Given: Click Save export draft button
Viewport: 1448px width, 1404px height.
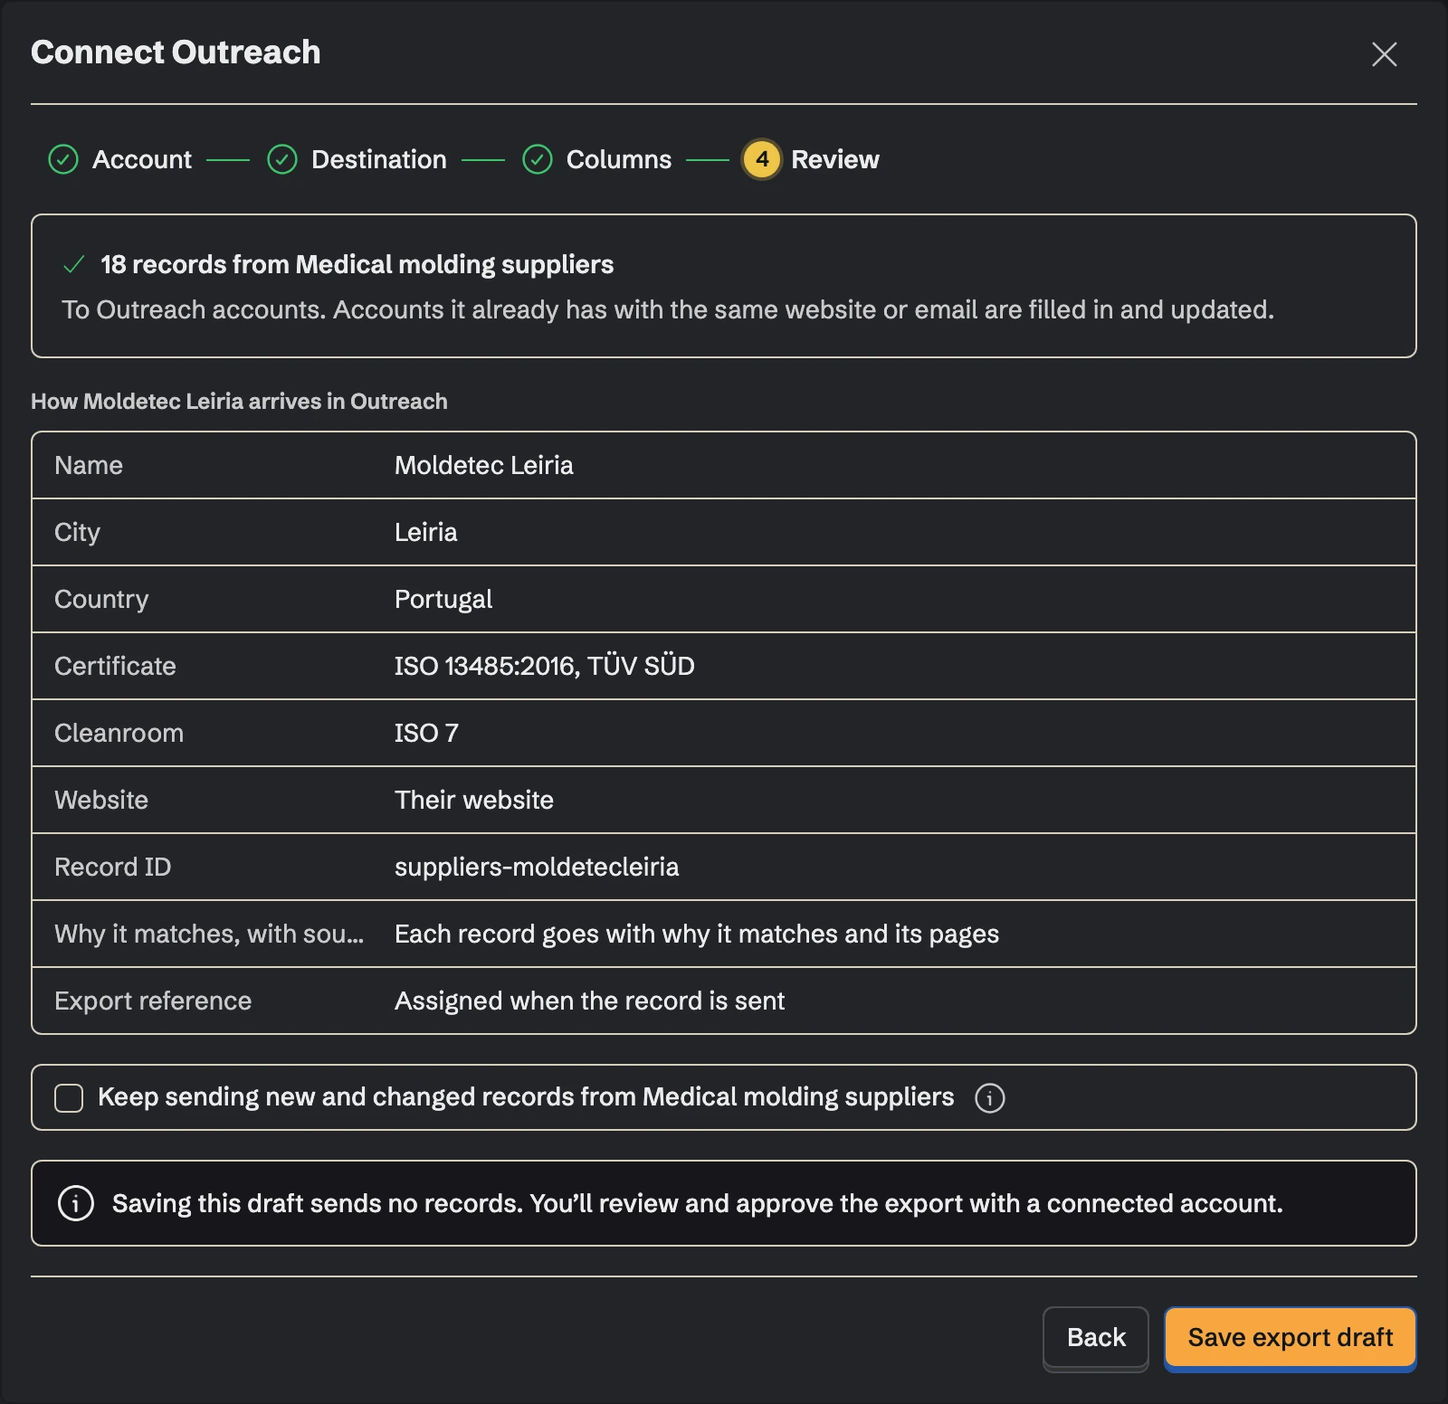Looking at the screenshot, I should click(x=1291, y=1337).
